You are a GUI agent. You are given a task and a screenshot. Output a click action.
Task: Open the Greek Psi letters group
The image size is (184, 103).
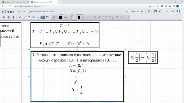pyautogui.click(x=117, y=17)
